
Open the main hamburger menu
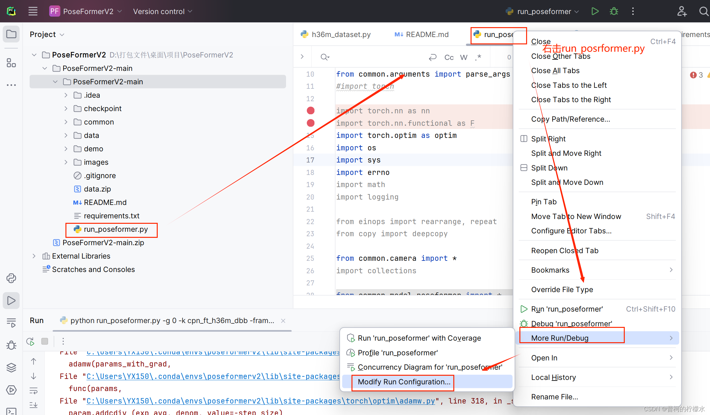click(x=33, y=11)
